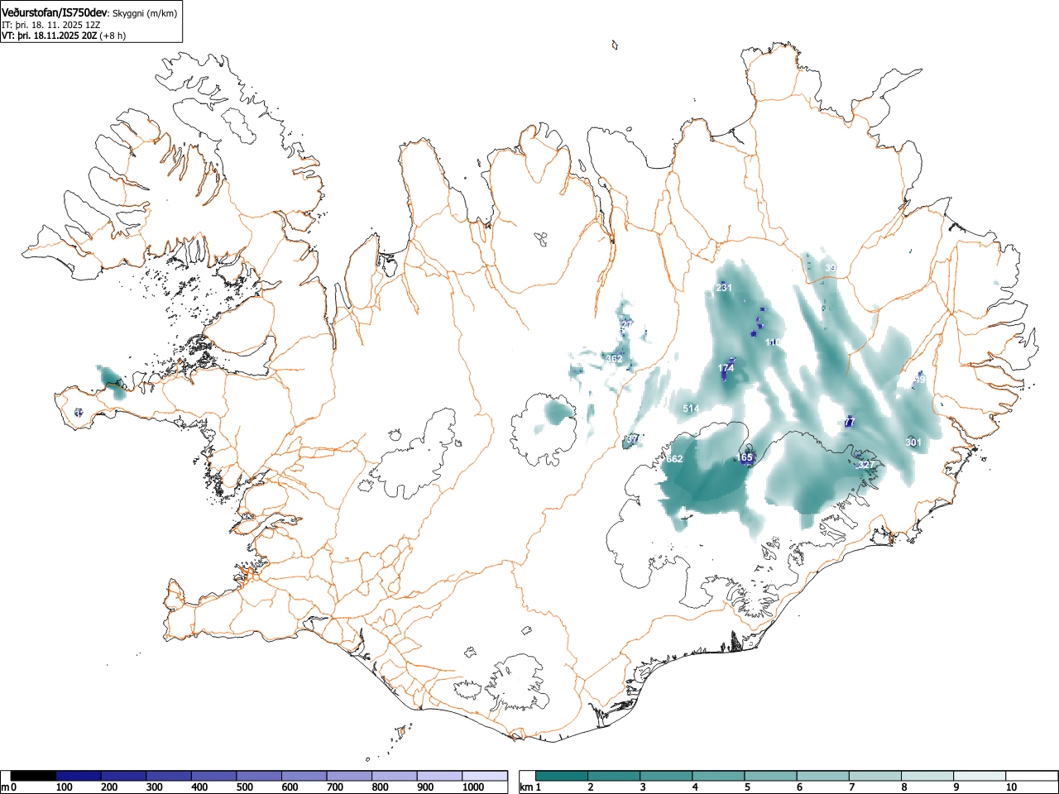Select the 300–400 m legend swatch
Screen dimensions: 1059x794
click(169, 776)
